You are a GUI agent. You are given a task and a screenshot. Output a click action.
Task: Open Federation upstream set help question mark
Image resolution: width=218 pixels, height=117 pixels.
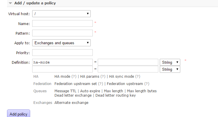click(101, 84)
